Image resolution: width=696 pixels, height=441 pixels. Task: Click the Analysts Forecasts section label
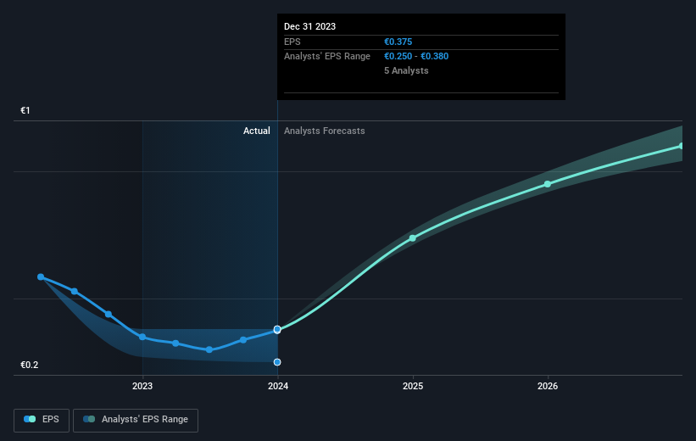pos(325,131)
